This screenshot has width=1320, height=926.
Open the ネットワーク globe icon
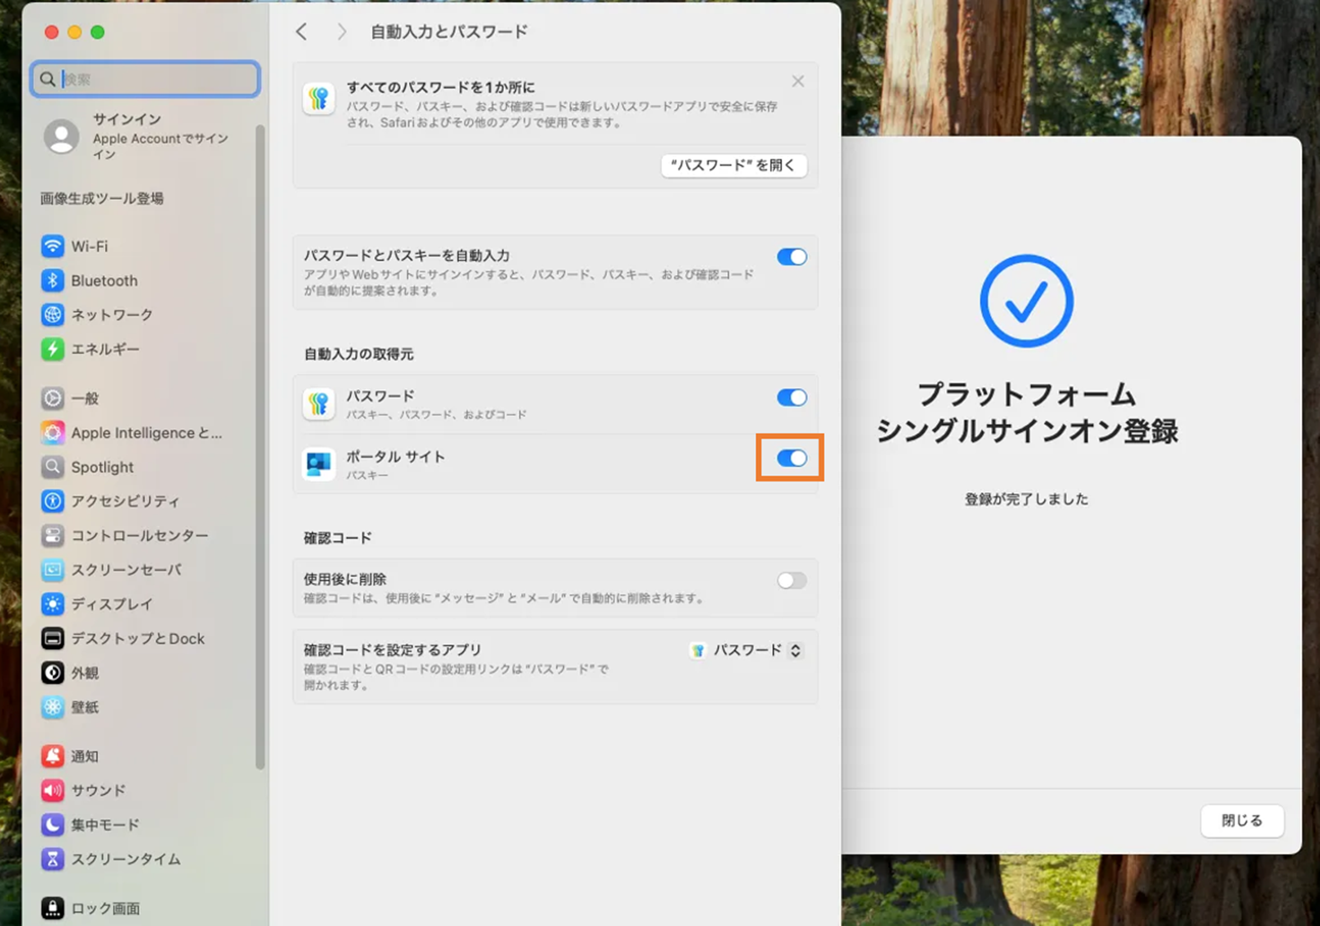click(x=53, y=315)
